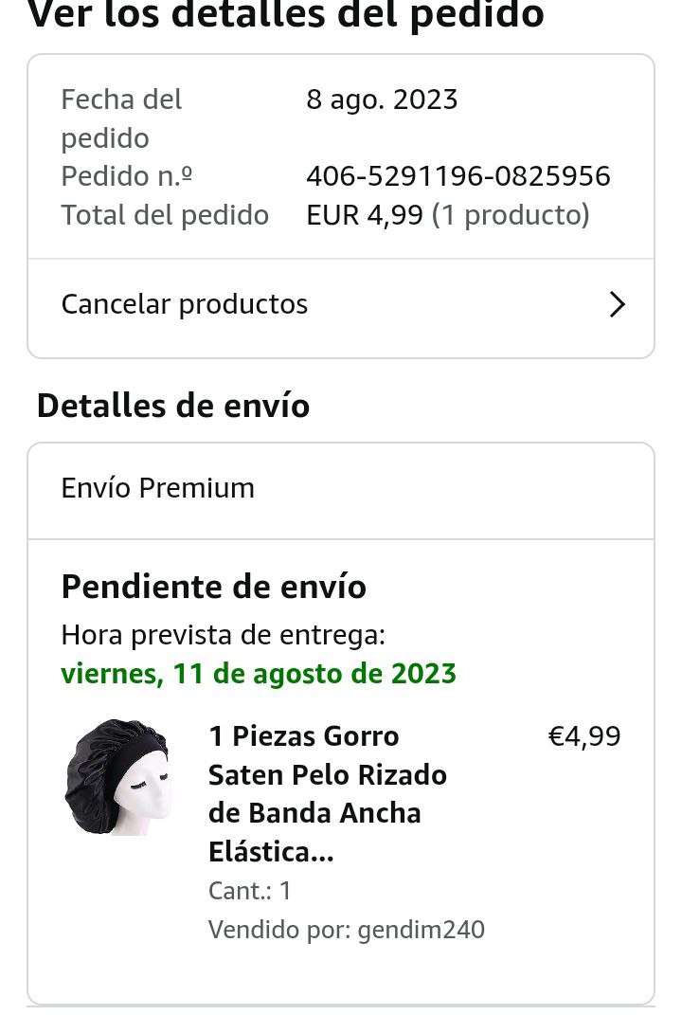Open the Gorro Saten Pelo Rizado product title
The height and width of the screenshot is (1015, 682).
coord(328,793)
